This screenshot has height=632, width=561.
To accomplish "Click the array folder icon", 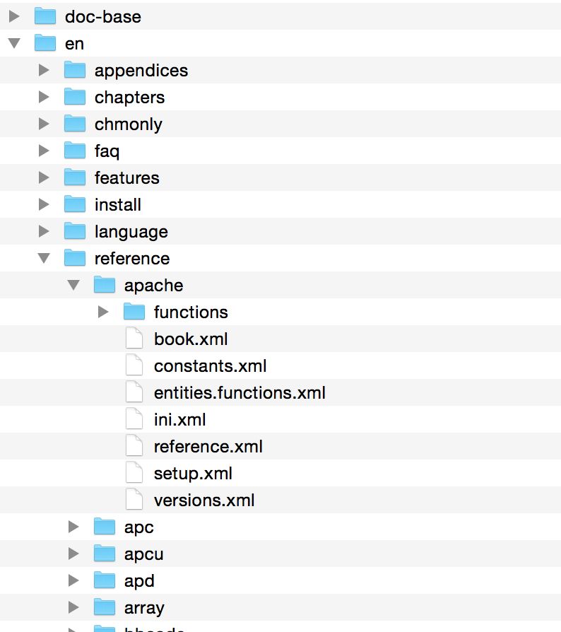I will click(105, 607).
